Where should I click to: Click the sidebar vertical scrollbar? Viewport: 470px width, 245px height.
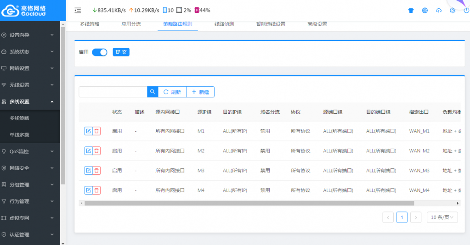(x=62, y=105)
